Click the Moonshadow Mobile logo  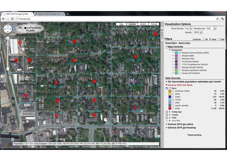(x=30, y=29)
